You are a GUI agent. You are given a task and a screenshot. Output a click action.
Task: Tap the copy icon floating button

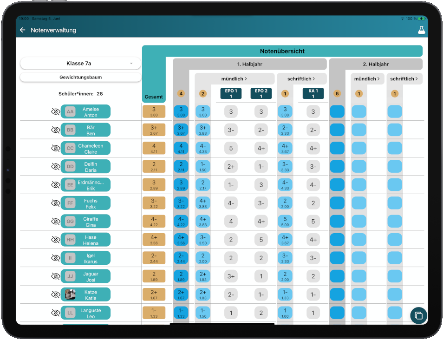(x=418, y=315)
